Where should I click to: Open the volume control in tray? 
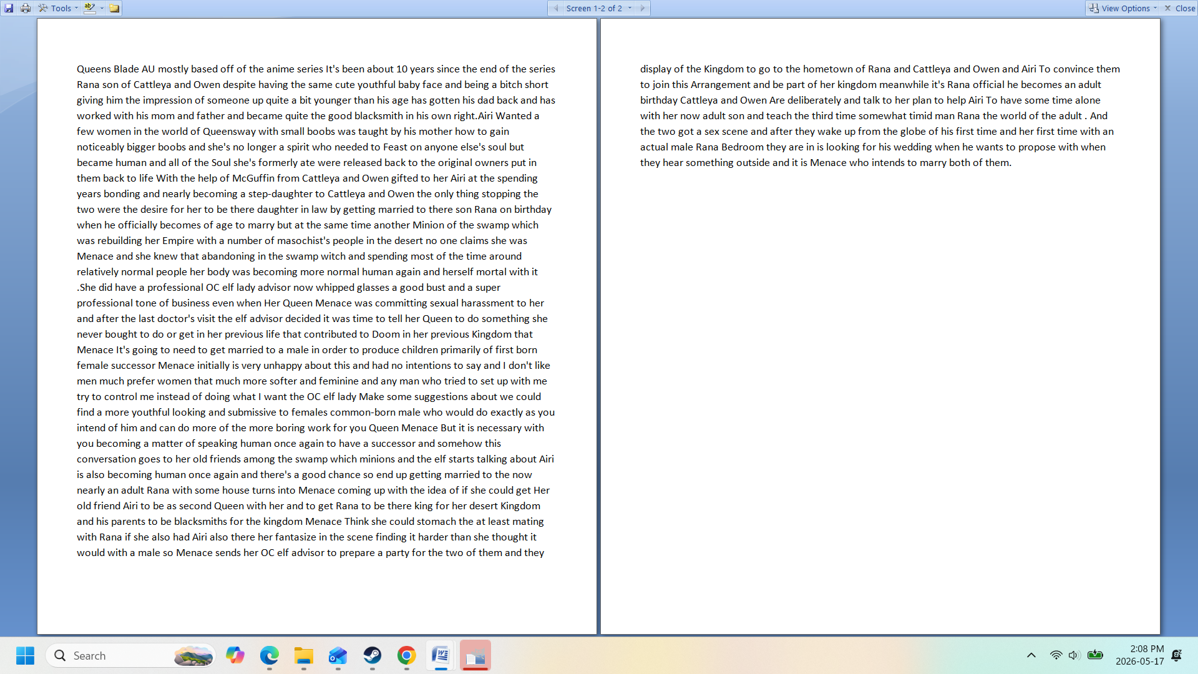[x=1074, y=655]
